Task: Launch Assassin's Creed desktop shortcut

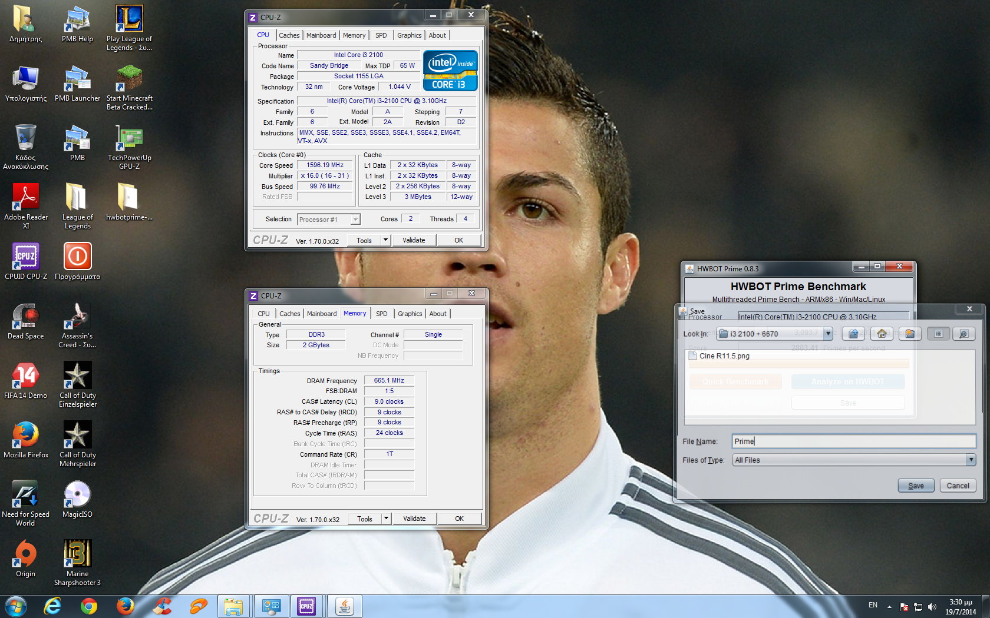Action: point(77,325)
